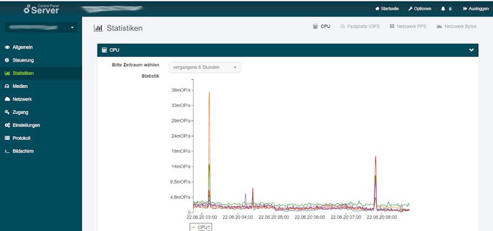The height and width of the screenshot is (231, 493).
Task: Switch to the Festplatte IOPS tab
Action: [360, 26]
